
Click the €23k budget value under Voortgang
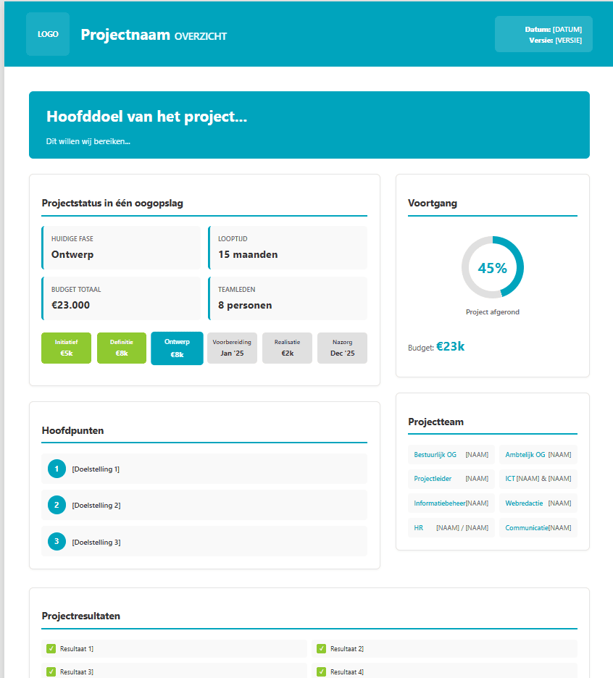tap(450, 347)
